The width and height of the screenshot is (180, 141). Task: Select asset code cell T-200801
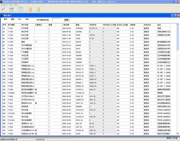[14, 93]
